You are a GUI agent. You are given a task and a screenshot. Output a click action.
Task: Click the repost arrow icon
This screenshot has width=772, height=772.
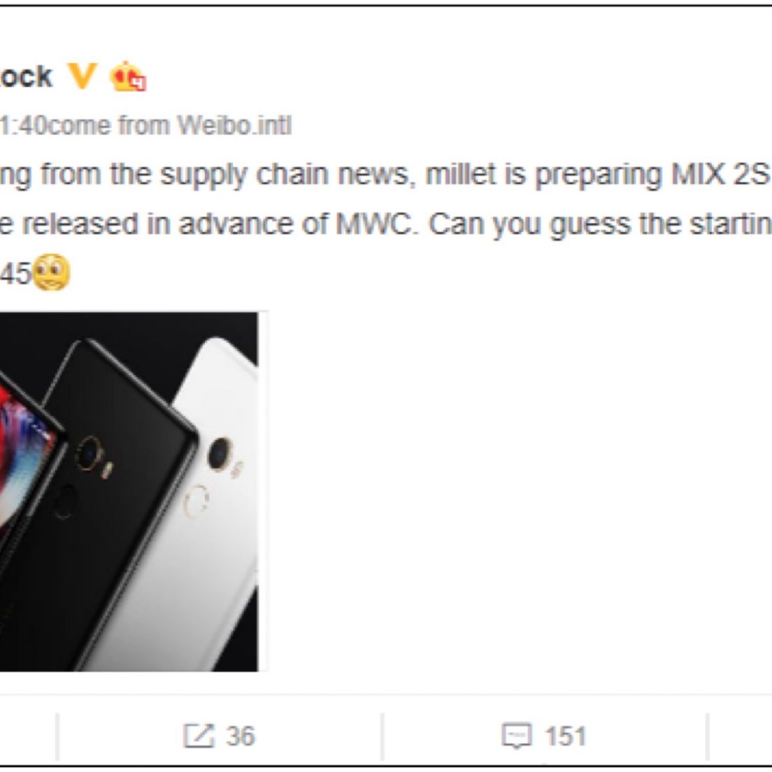click(x=199, y=736)
